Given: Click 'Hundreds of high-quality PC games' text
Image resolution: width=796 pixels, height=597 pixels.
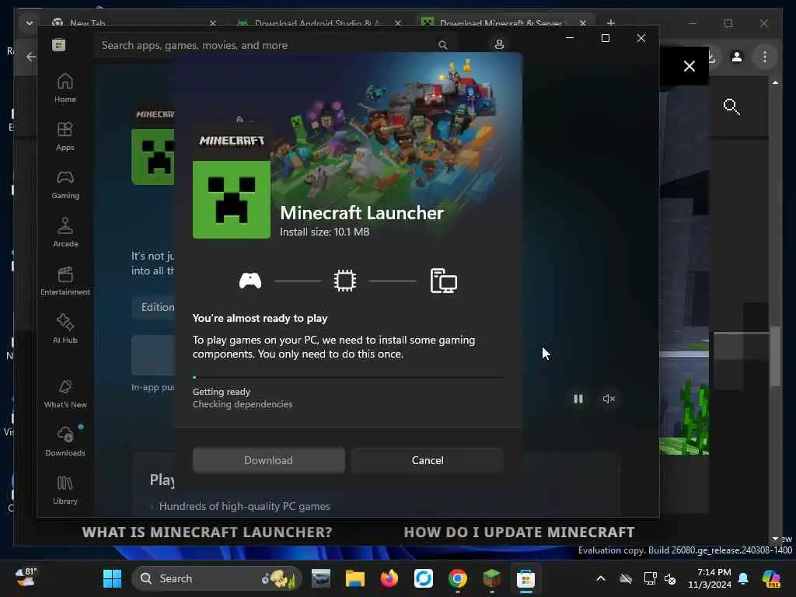Looking at the screenshot, I should 245,506.
